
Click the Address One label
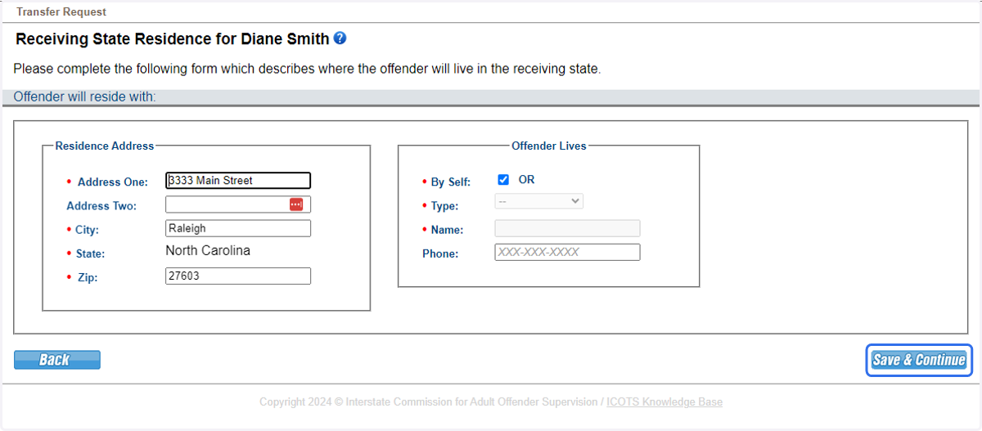(113, 182)
